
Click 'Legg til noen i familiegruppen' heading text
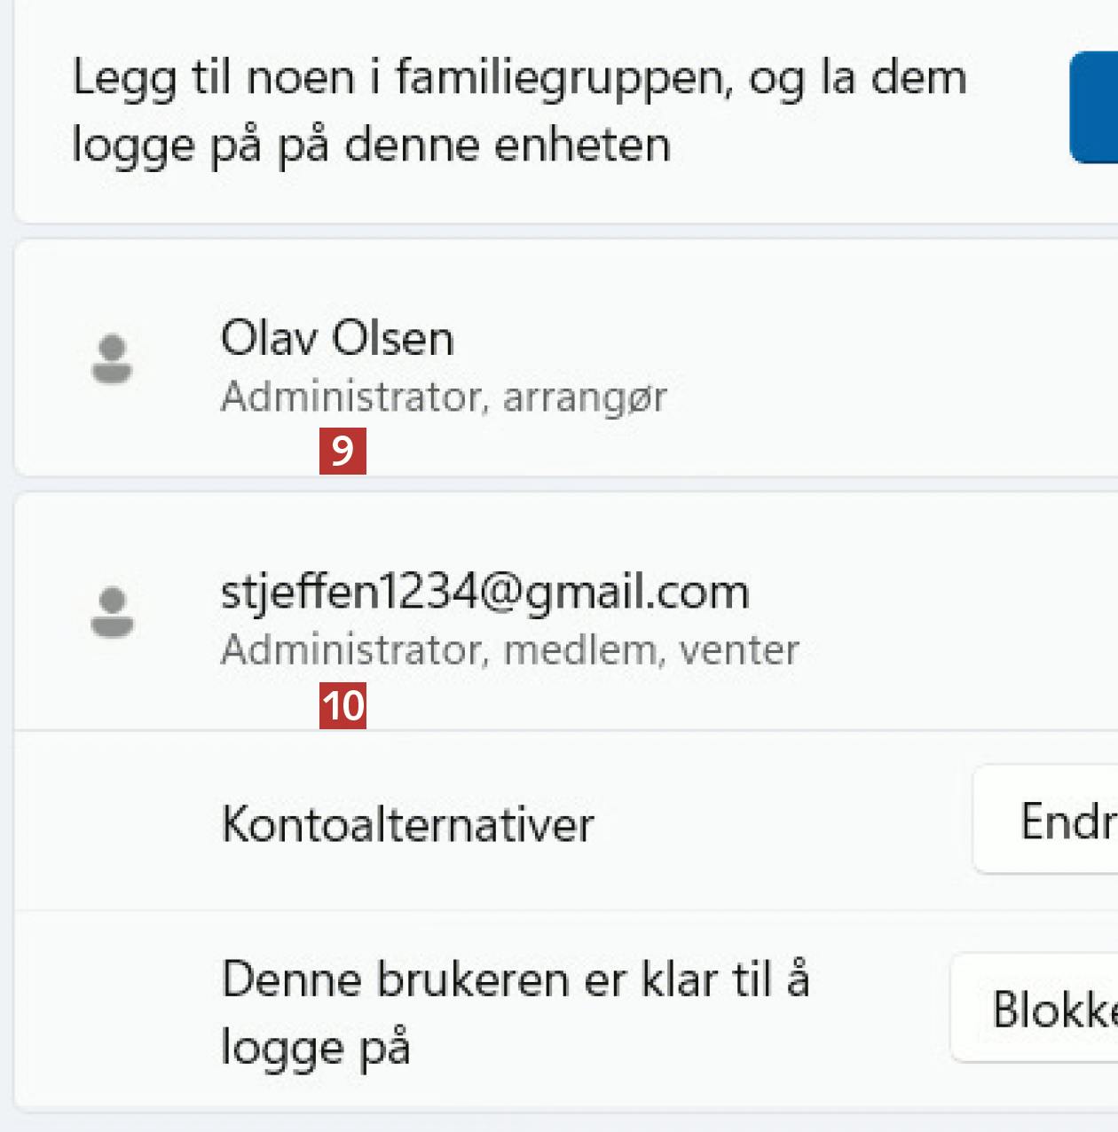[x=518, y=77]
